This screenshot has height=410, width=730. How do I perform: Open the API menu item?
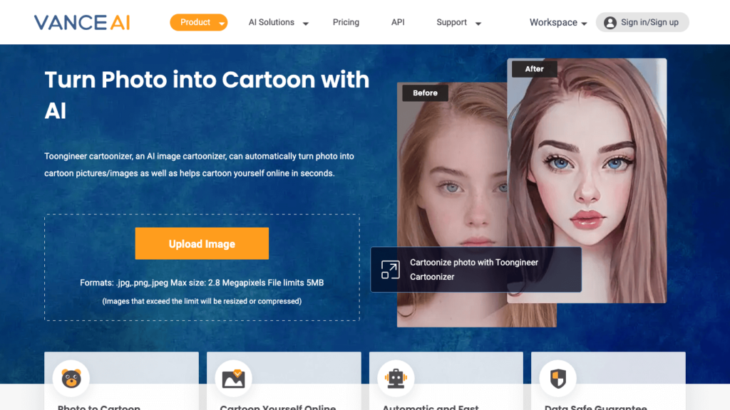[x=398, y=23]
